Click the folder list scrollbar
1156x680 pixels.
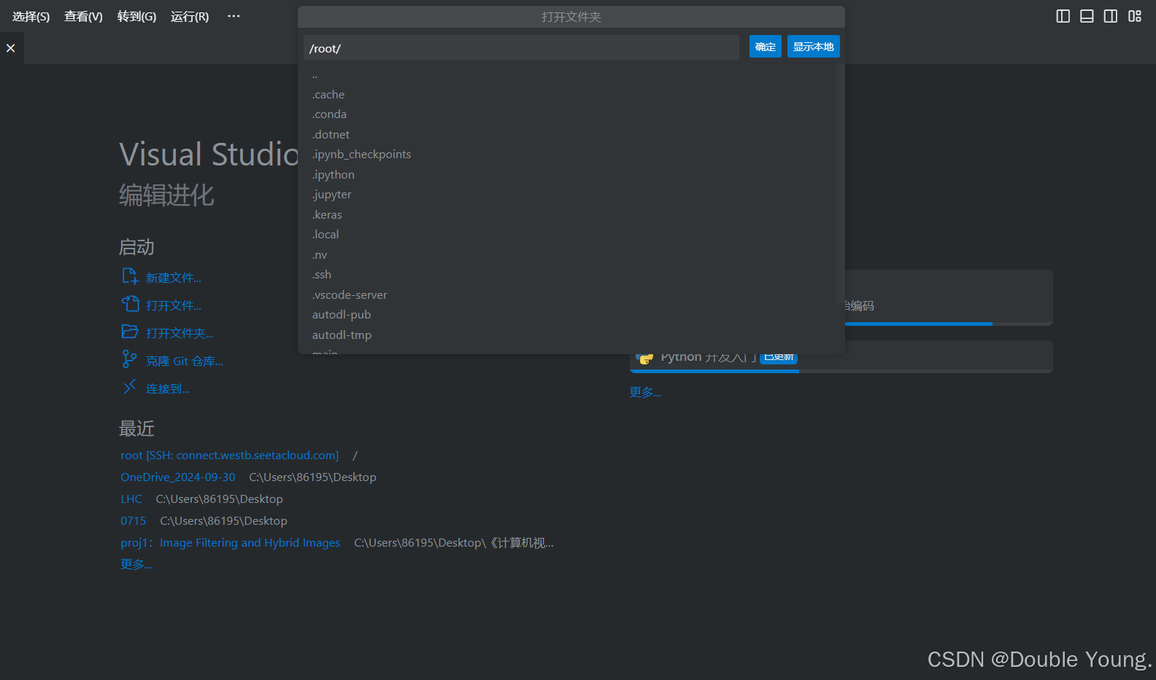click(x=840, y=182)
